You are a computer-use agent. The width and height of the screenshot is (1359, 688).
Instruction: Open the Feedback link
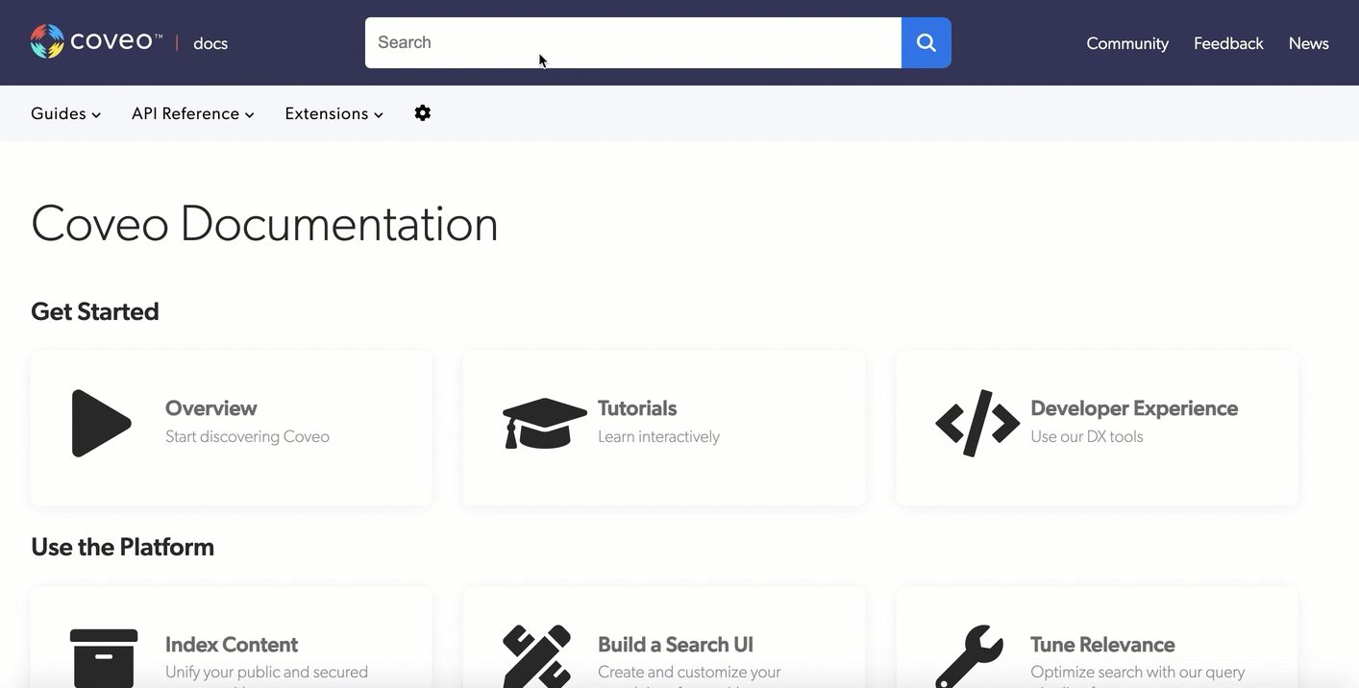coord(1228,43)
